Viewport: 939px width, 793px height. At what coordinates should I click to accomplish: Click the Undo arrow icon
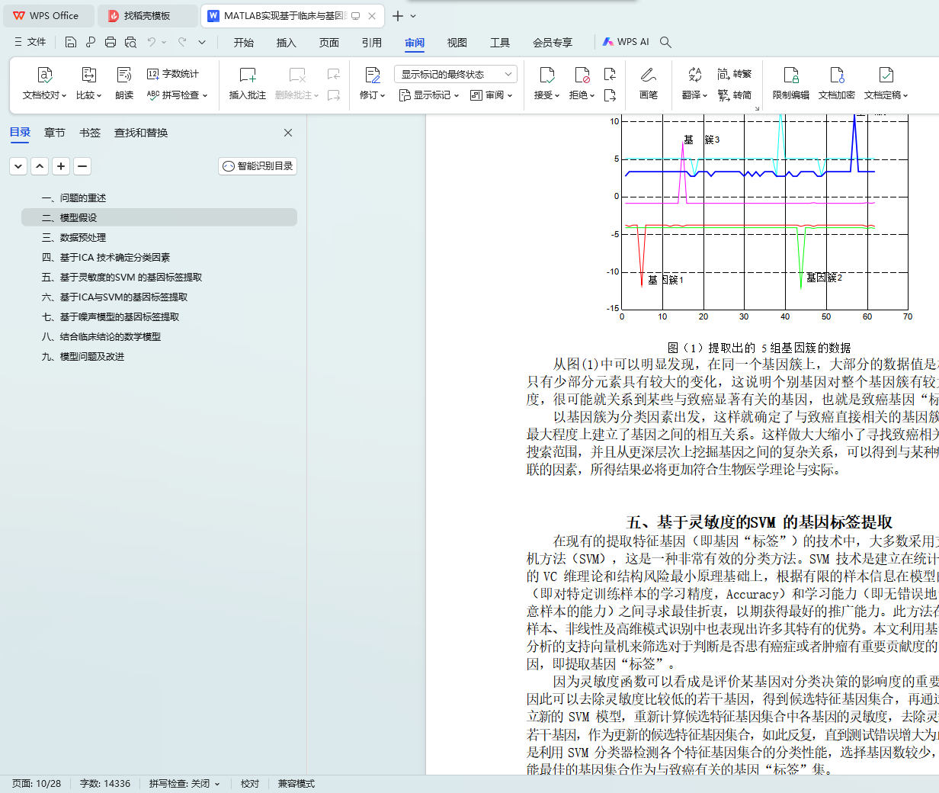(152, 43)
